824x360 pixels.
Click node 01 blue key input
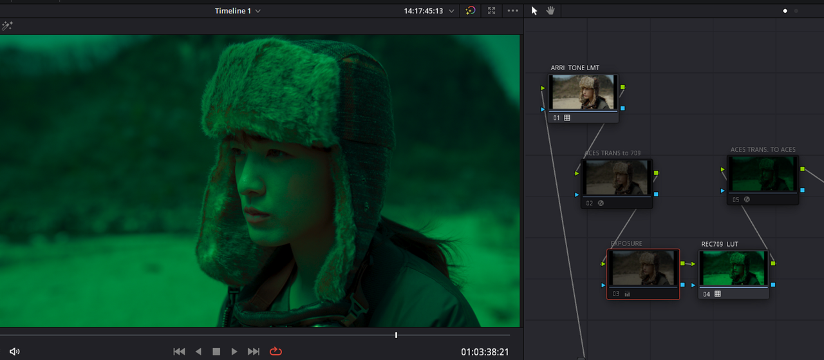(543, 109)
